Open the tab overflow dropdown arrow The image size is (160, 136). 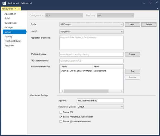coord(158,9)
